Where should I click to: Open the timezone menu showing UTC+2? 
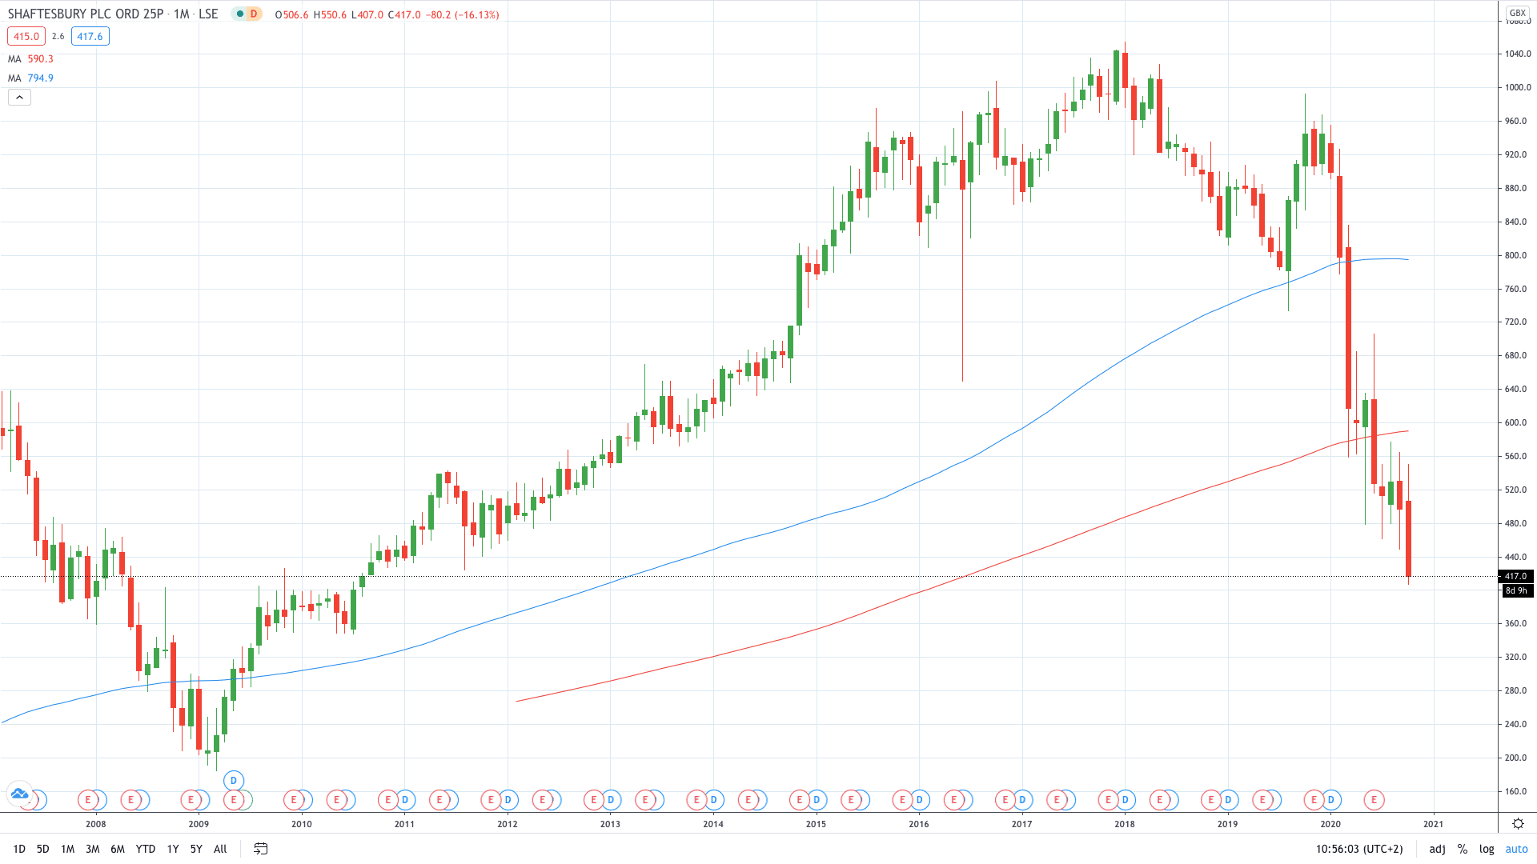1359,849
